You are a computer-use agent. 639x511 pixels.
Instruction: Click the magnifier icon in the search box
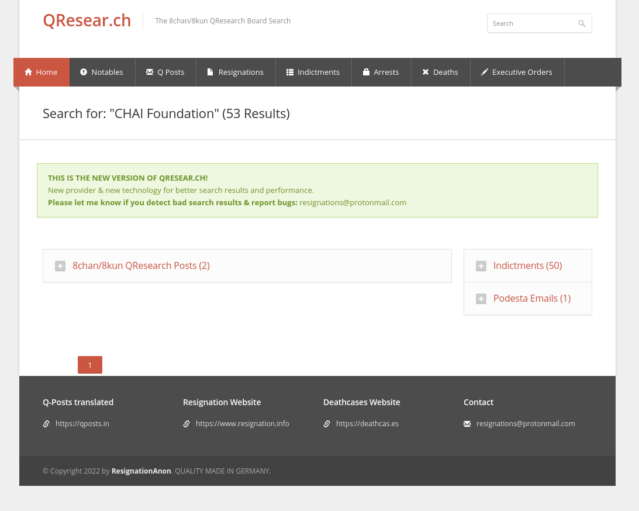click(x=582, y=23)
